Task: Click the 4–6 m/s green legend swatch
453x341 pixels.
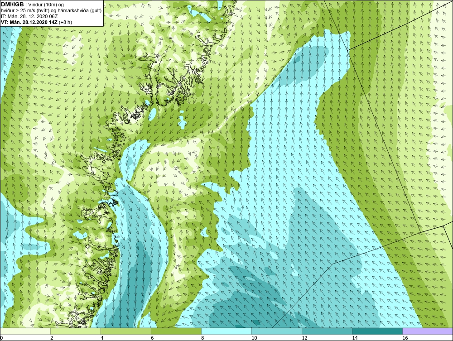Action: click(x=126, y=331)
